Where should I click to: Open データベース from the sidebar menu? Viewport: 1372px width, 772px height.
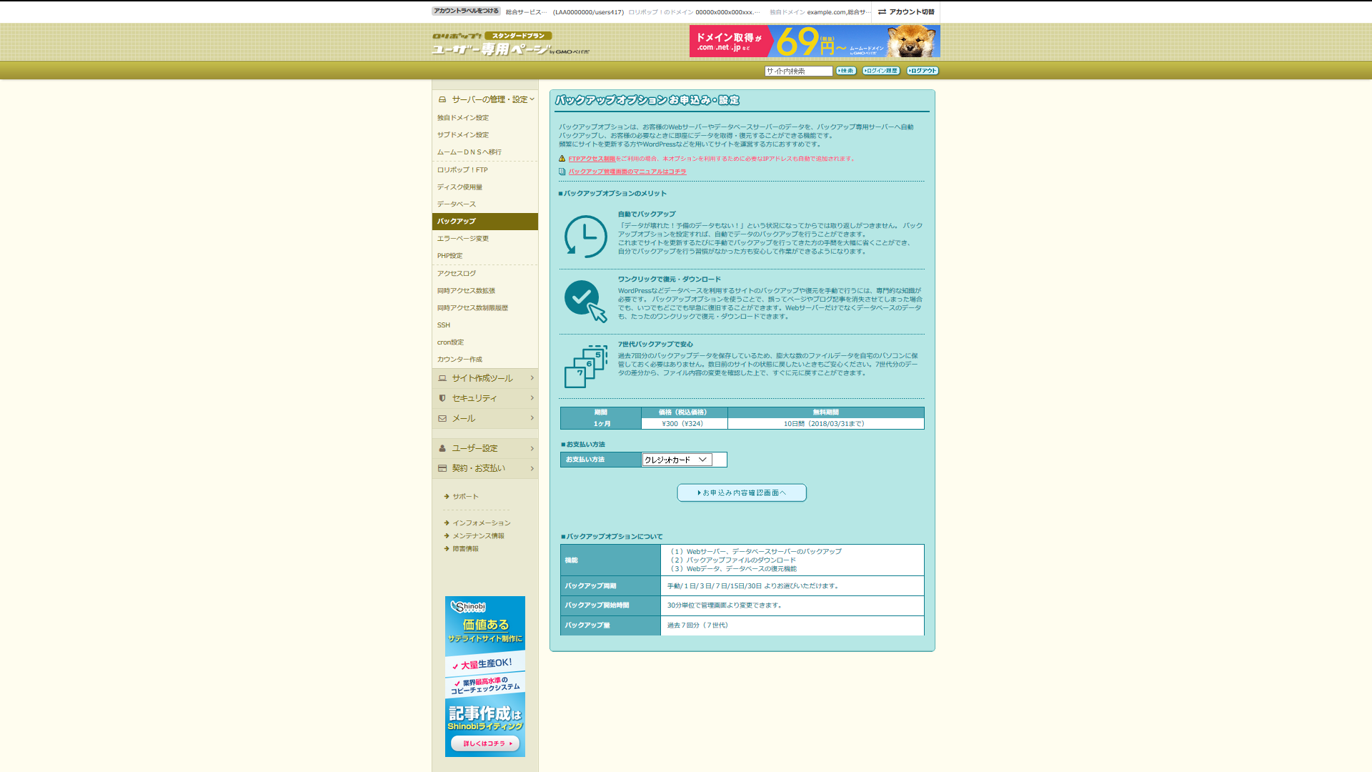457,204
